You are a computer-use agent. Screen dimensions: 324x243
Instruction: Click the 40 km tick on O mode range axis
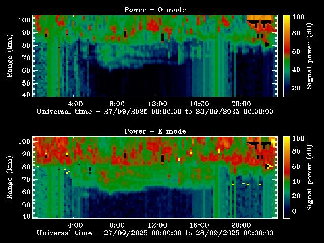tap(25, 94)
